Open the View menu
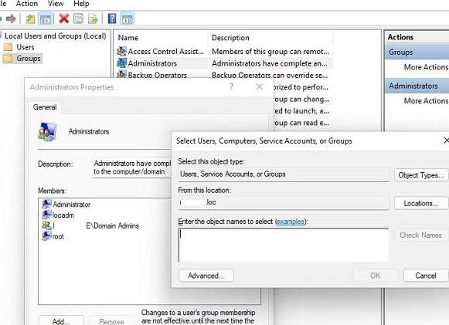 pos(56,4)
